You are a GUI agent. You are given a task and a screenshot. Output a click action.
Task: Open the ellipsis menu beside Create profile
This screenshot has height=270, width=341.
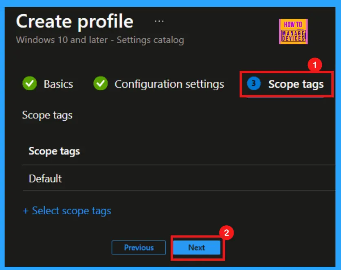[x=159, y=21]
